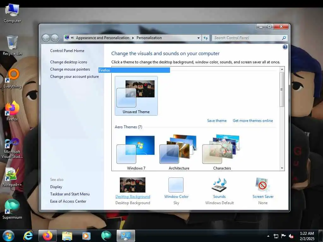Open Ease of Access Center link
The height and width of the screenshot is (242, 323).
coord(68,201)
